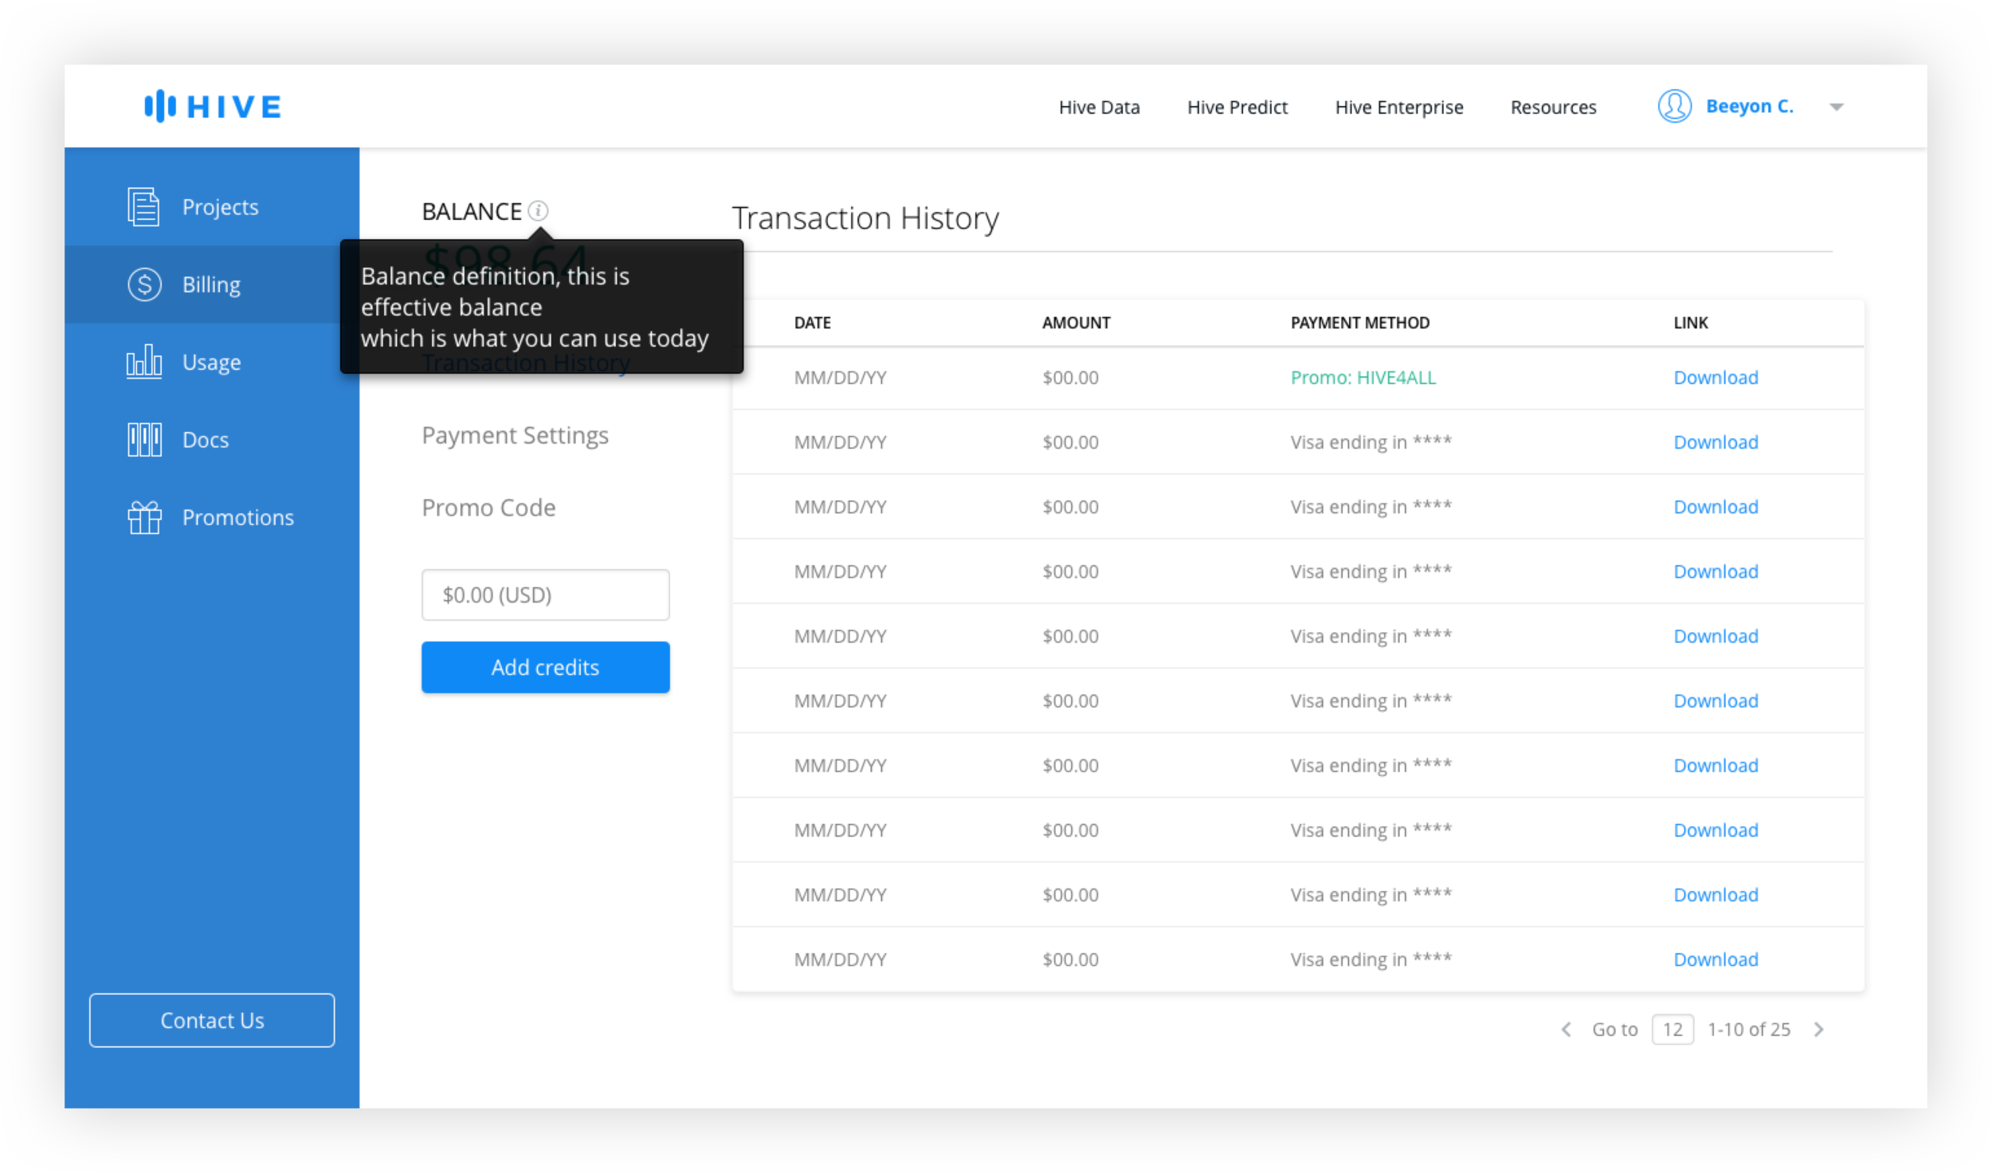
Task: Click the Usage bar chart icon
Action: (x=143, y=362)
